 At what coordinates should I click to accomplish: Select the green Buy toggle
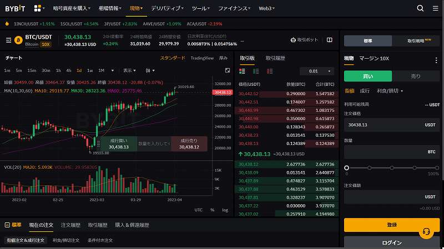pyautogui.click(x=368, y=76)
